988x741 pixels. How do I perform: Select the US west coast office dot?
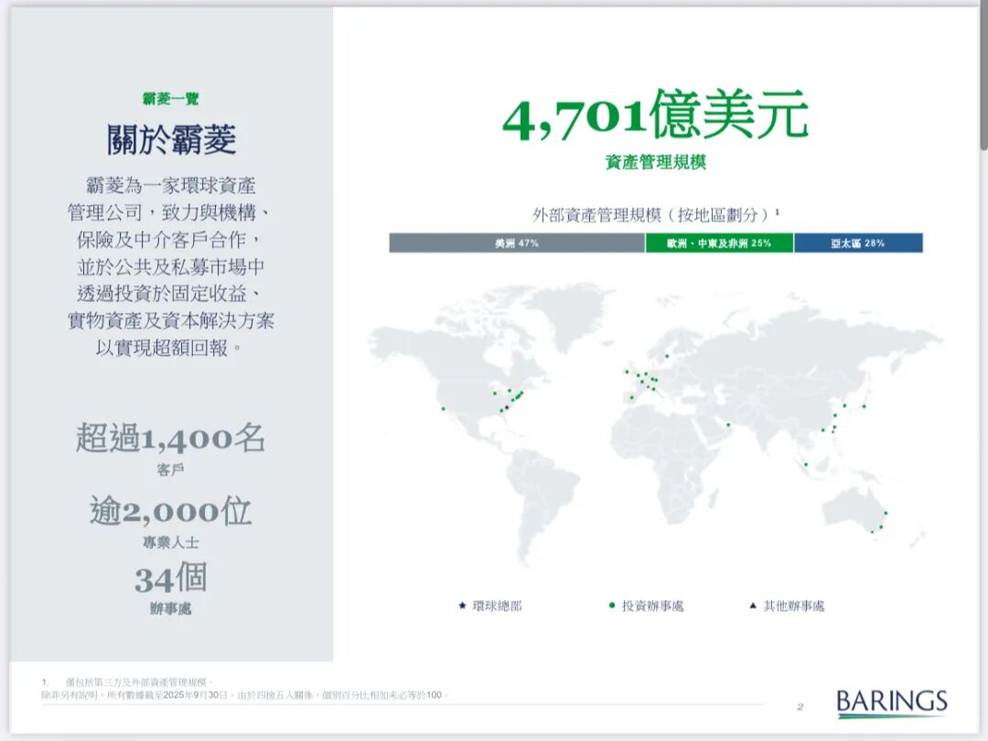443,408
